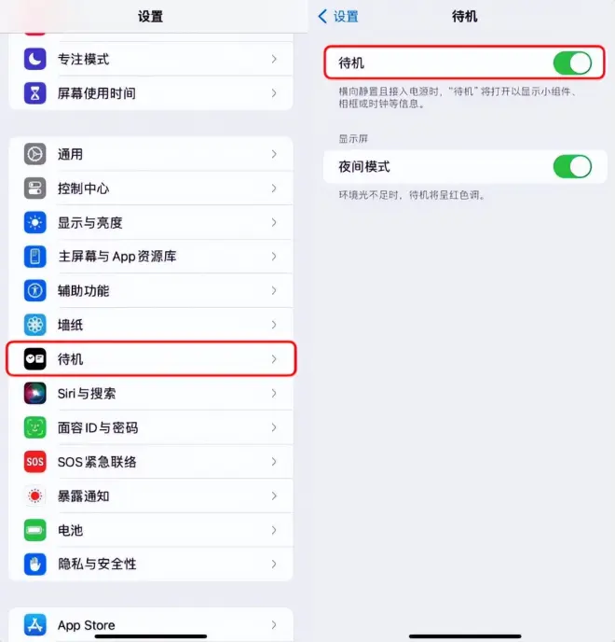Tap the General gear icon
The width and height of the screenshot is (615, 642).
(x=34, y=154)
